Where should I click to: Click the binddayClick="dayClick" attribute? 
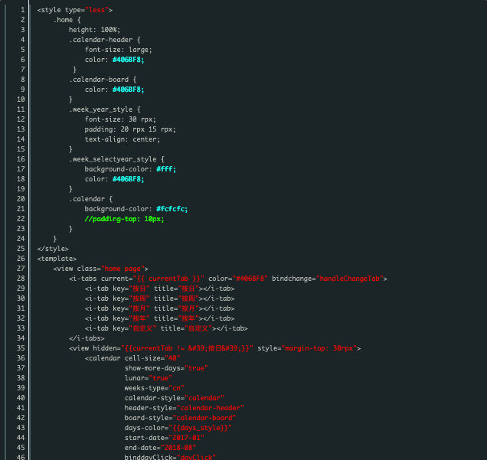[170, 457]
